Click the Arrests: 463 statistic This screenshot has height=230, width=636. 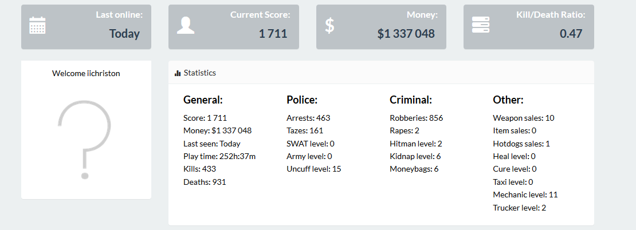coord(308,118)
